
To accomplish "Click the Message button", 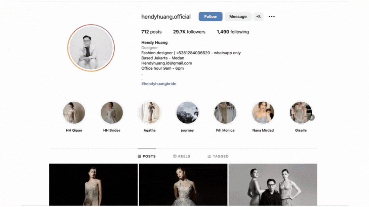I will click(x=238, y=17).
